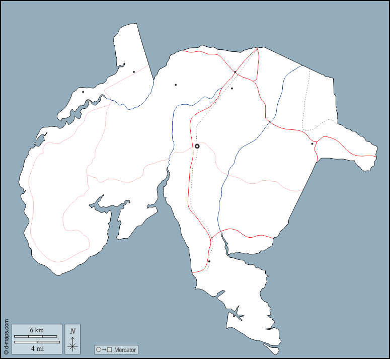Click the city dot at the northern road junction
The image size is (390, 359).
(x=235, y=72)
